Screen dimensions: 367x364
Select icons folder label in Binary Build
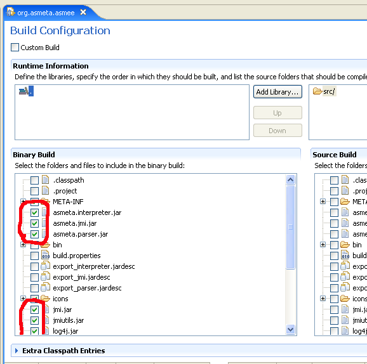point(60,299)
